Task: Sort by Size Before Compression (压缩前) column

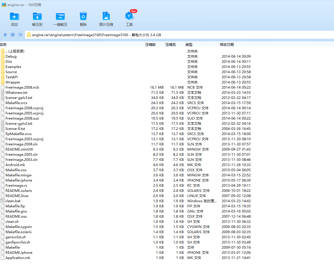Action: tap(150, 44)
